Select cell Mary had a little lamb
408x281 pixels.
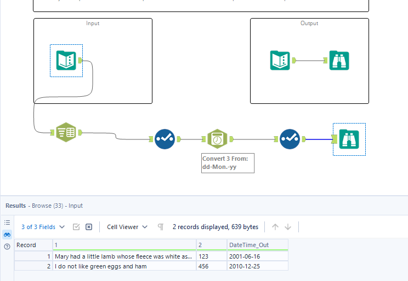coord(124,256)
